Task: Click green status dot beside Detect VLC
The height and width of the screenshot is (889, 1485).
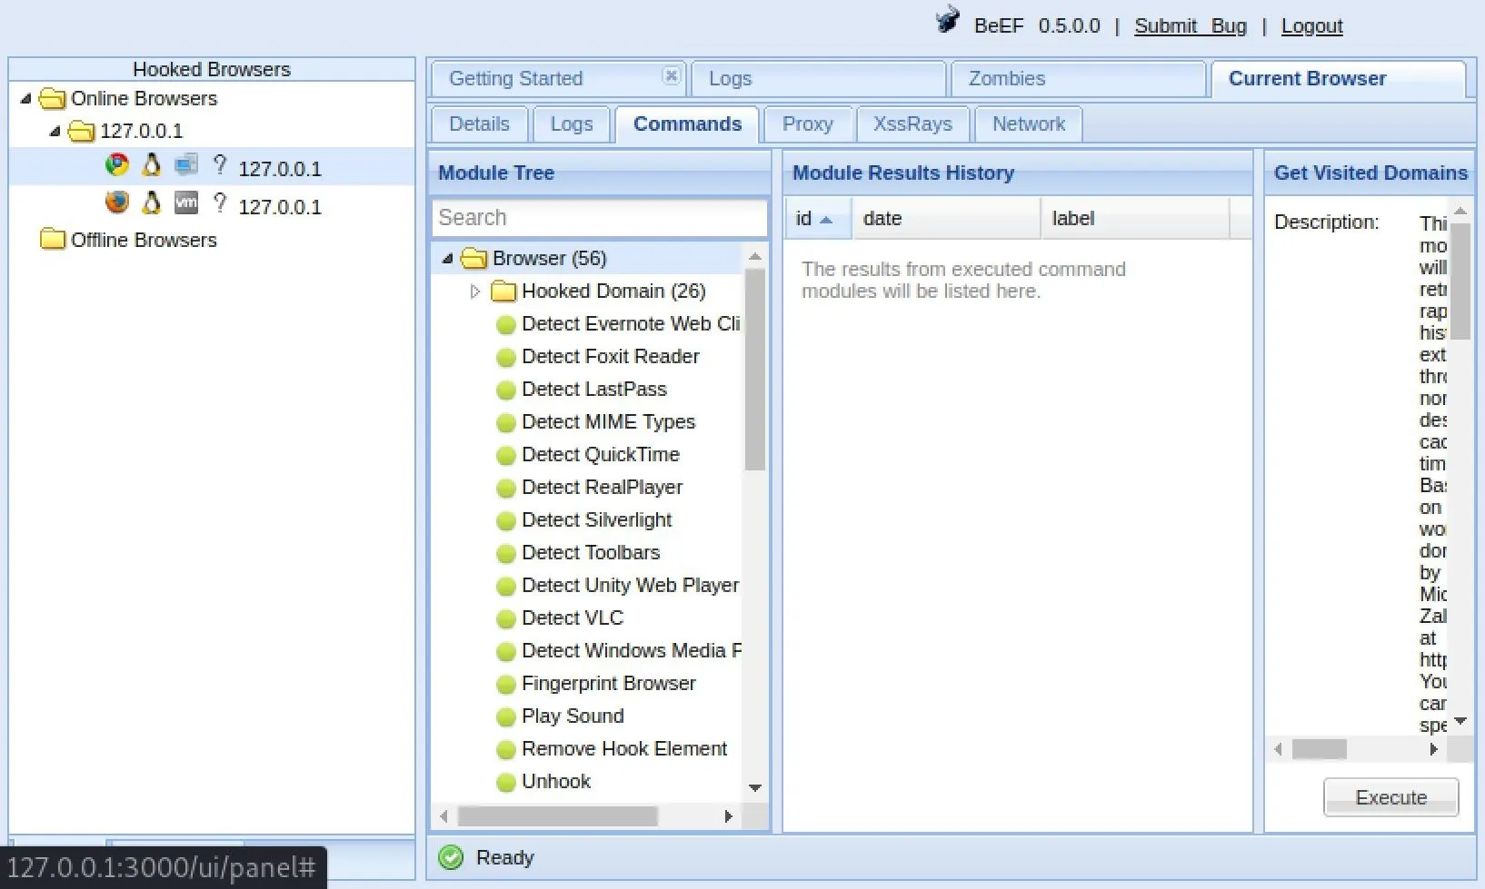Action: pyautogui.click(x=506, y=619)
